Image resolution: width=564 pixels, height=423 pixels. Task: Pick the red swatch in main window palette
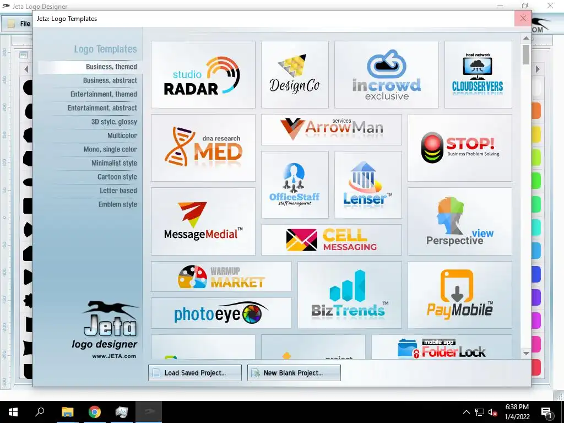click(536, 367)
